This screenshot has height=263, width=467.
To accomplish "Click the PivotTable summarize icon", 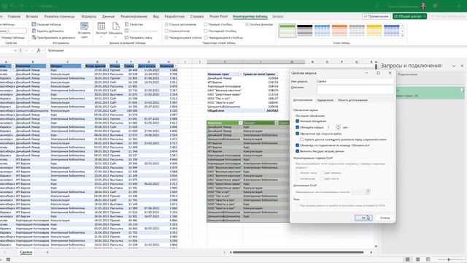I will pyautogui.click(x=34, y=24).
